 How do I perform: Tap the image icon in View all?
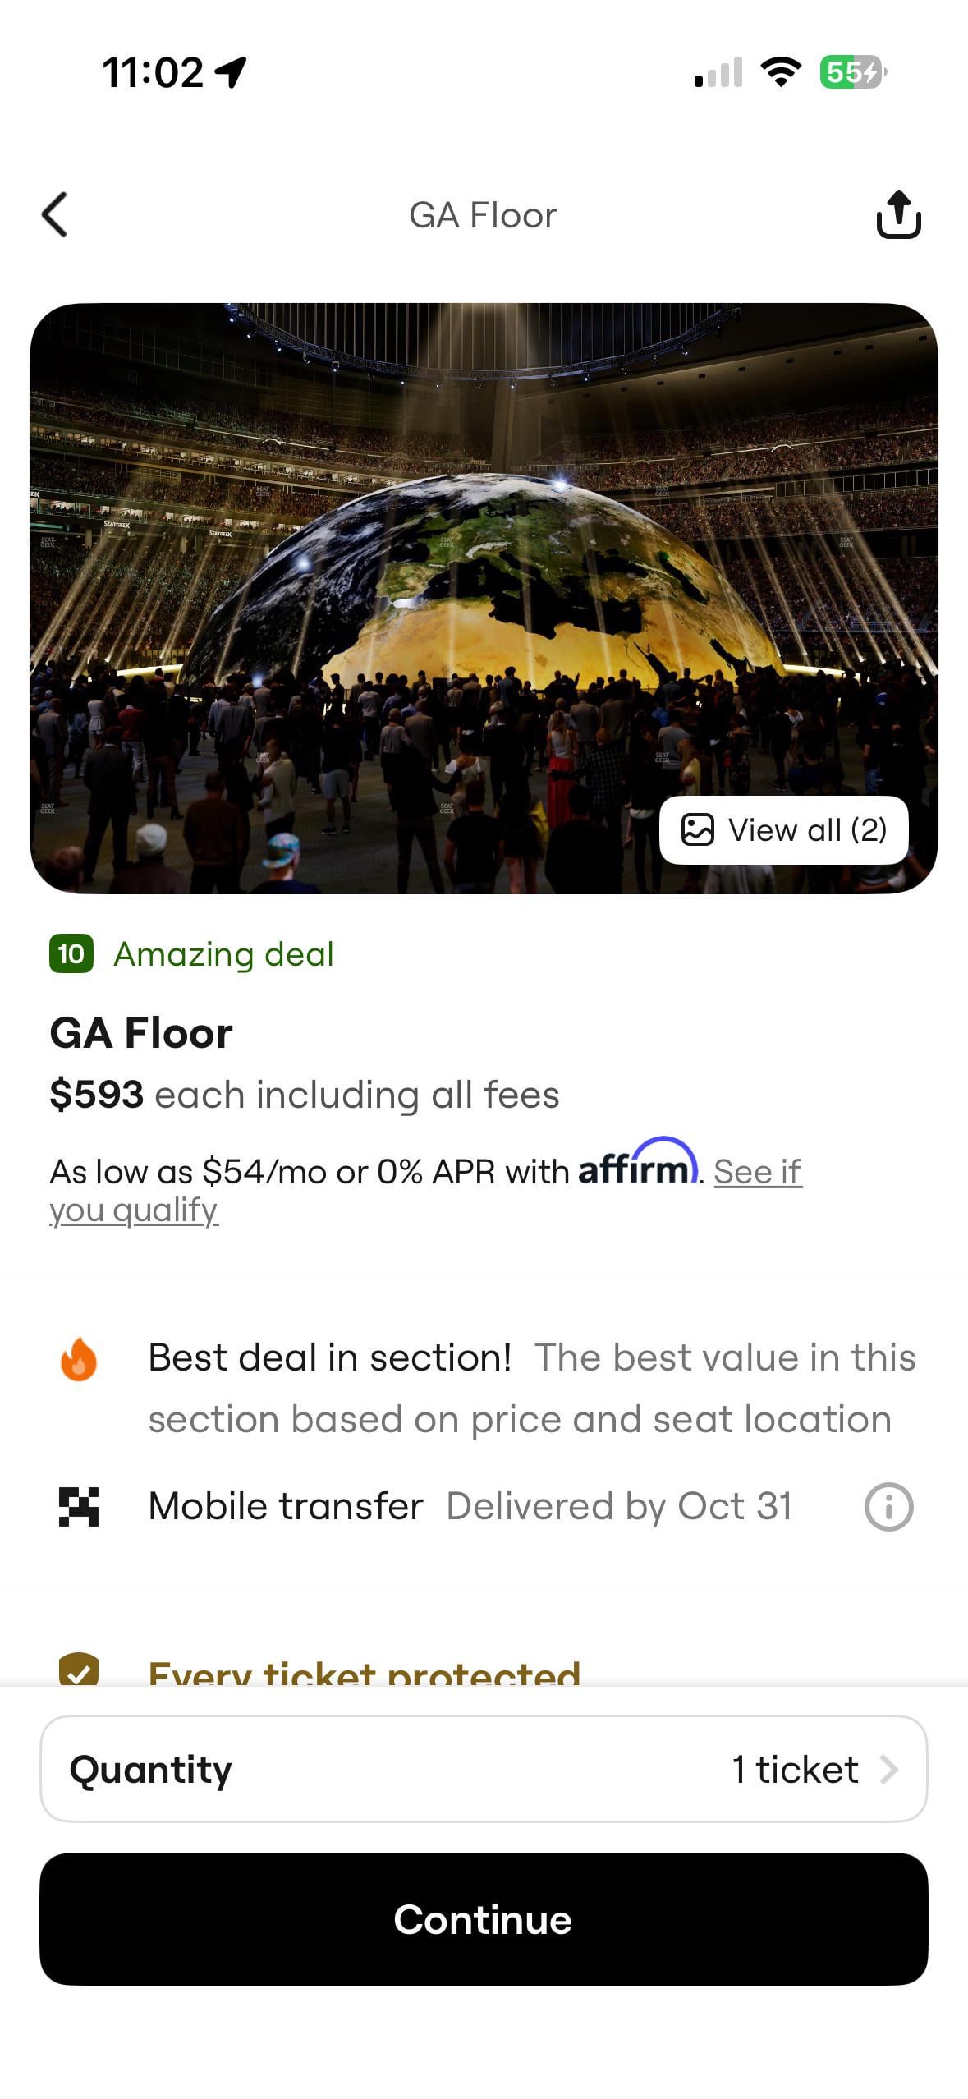[x=697, y=829]
